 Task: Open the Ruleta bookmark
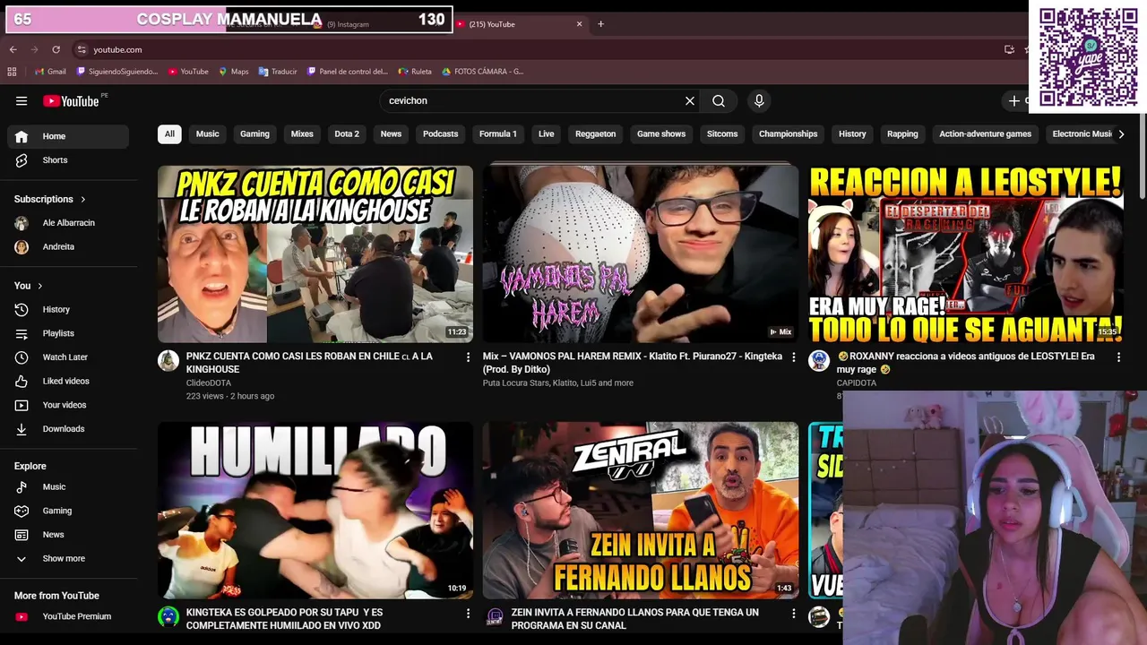(x=415, y=72)
